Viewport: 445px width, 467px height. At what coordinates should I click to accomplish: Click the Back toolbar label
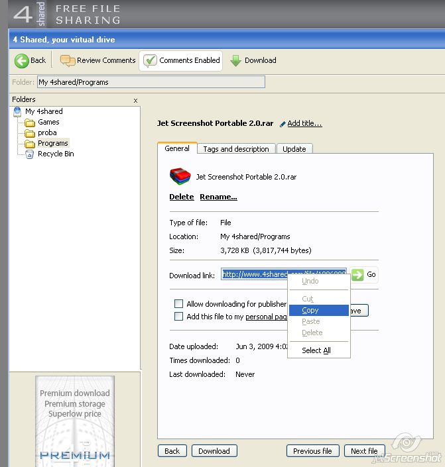pos(38,60)
